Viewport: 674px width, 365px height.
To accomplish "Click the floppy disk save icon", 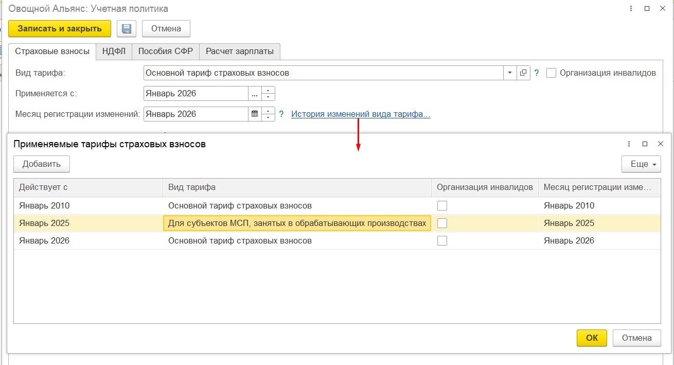I will [x=126, y=29].
